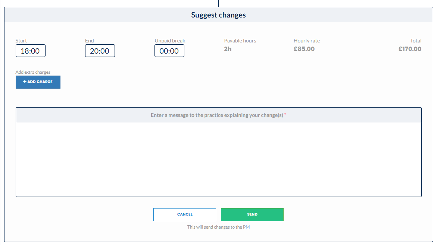Click the £85.00 hourly rate value
The image size is (437, 245).
(x=304, y=49)
